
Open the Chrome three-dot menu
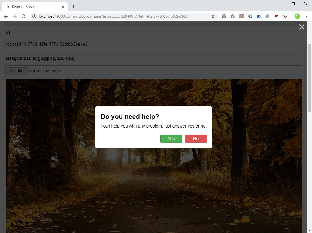tap(306, 16)
